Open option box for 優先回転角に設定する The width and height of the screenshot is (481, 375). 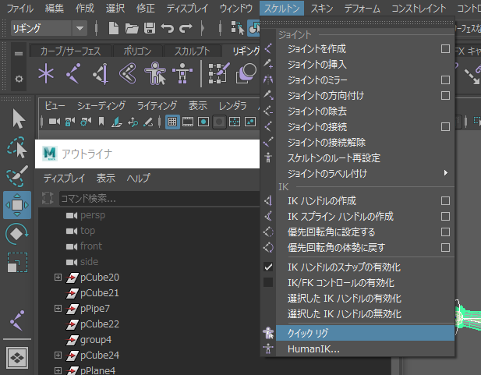(445, 232)
